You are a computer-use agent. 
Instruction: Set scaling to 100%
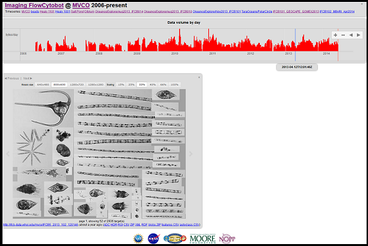pos(174,85)
